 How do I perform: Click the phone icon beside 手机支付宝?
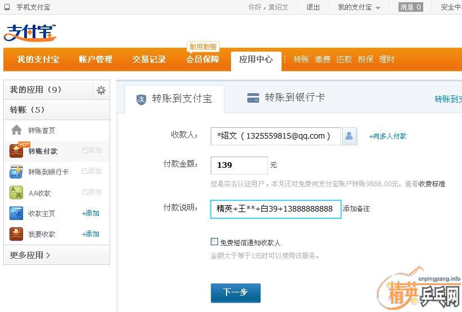[x=7, y=7]
